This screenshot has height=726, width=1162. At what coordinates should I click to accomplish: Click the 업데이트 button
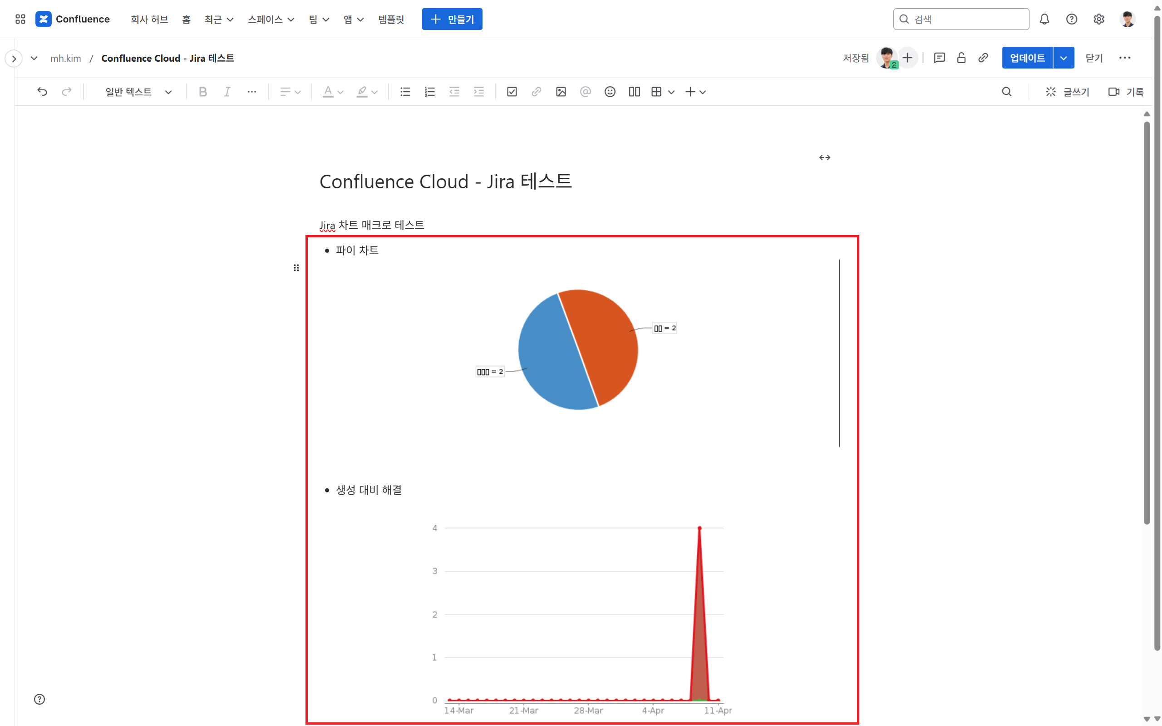click(x=1027, y=58)
